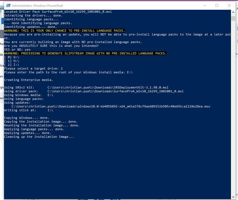Click the drive entry '[ 0] G:\'

coord(12,57)
